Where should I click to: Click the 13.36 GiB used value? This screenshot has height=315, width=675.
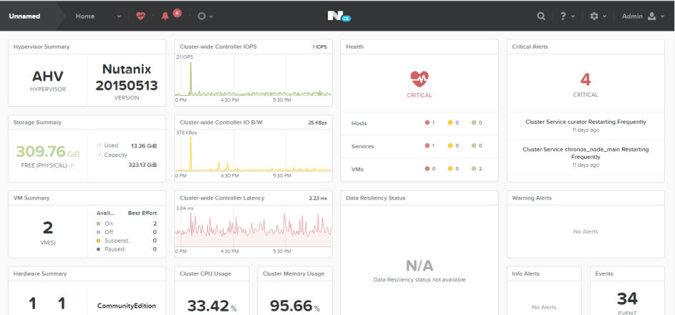(144, 146)
